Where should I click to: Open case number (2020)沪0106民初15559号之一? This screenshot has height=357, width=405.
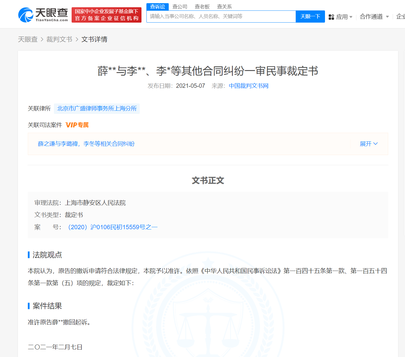click(112, 227)
